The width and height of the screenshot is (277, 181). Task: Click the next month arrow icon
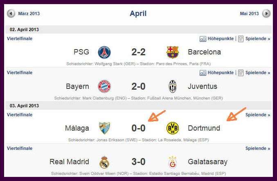(x=266, y=14)
